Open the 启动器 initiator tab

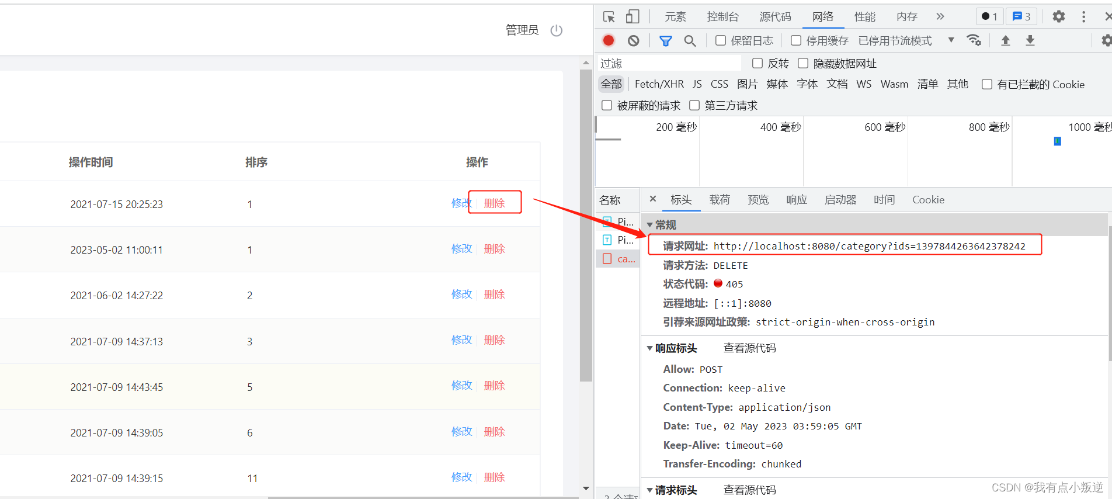[x=840, y=200]
